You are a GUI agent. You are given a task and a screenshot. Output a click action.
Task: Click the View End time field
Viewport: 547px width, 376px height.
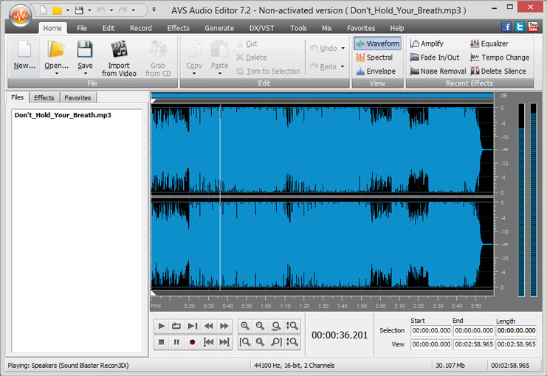(x=474, y=344)
